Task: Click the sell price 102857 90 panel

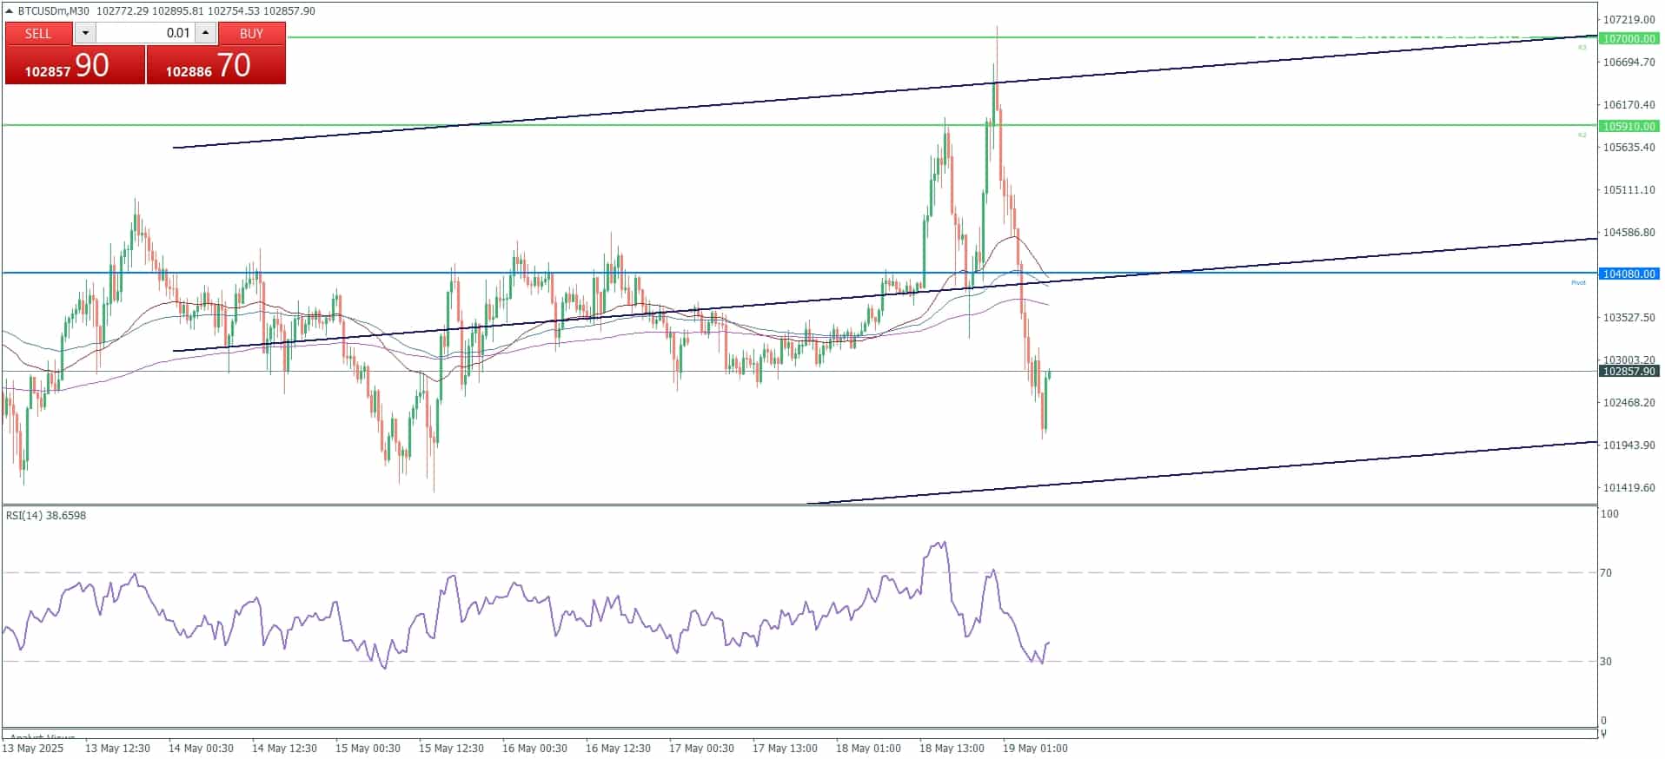Action: click(x=75, y=65)
